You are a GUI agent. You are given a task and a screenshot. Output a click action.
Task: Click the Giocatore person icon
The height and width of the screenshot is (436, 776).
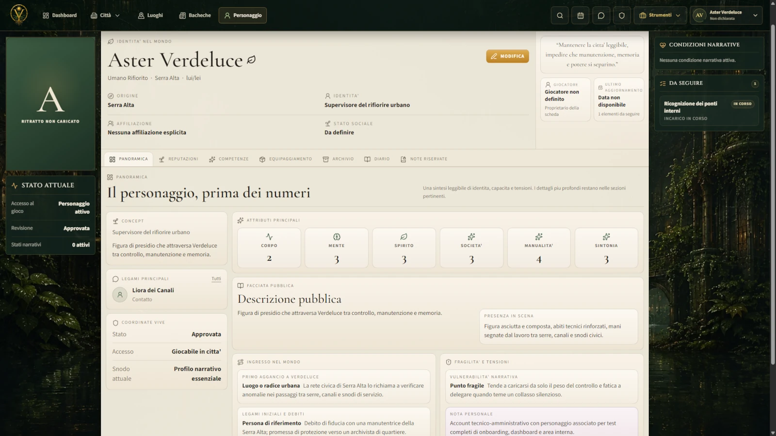pos(548,84)
